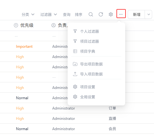The image size is (154, 137).
Task: Click the refresh icon in toolbar
Action: pos(101,14)
